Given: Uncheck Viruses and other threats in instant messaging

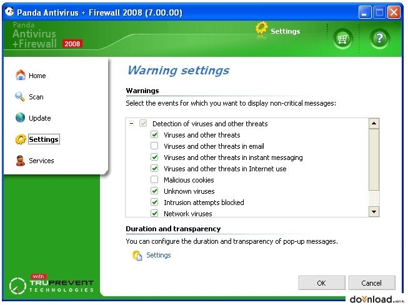Looking at the screenshot, I should [x=154, y=157].
